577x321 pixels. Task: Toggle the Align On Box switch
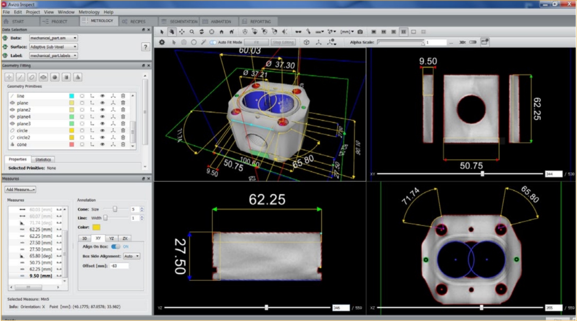pos(116,246)
